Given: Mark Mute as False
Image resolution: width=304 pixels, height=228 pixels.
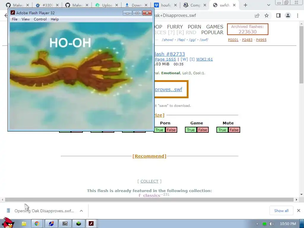Looking at the screenshot, I should pyautogui.click(x=234, y=130).
